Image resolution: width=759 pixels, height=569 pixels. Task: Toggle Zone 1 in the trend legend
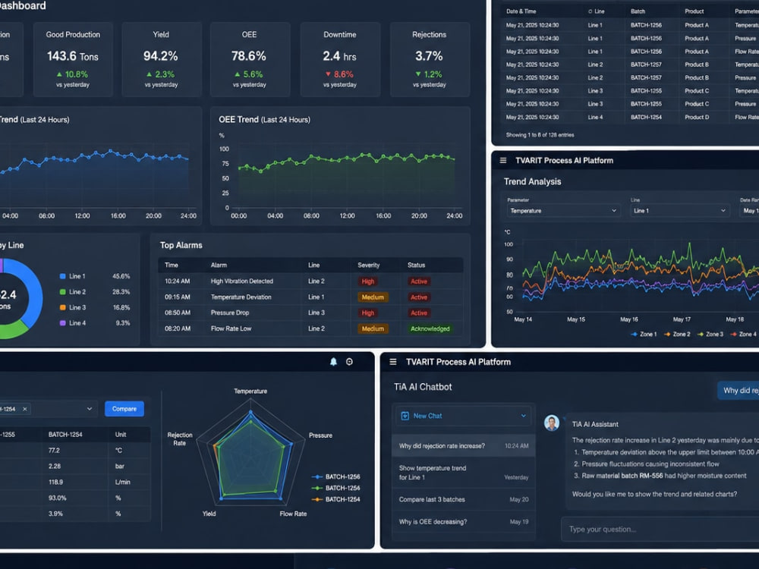(644, 334)
